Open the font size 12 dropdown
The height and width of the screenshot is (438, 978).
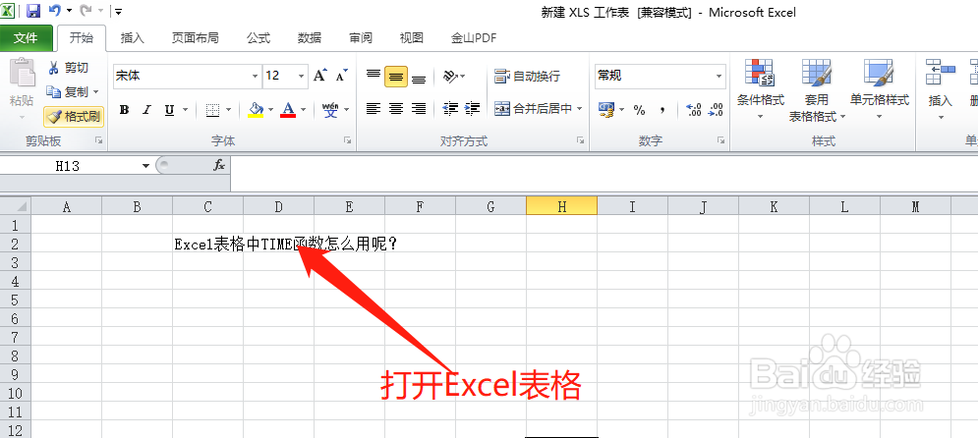[302, 76]
